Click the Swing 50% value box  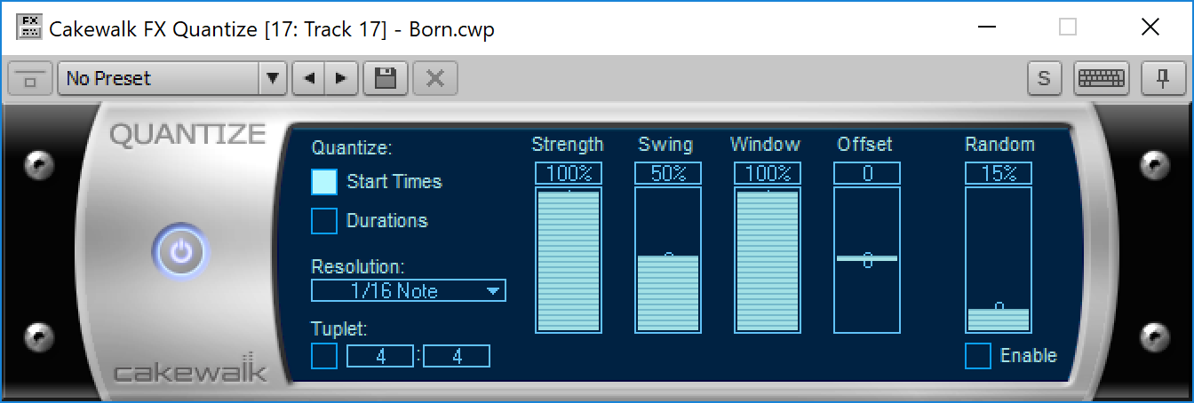coord(668,173)
